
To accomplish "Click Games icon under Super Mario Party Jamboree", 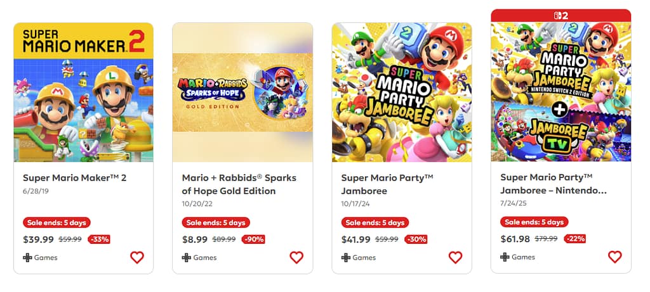I will (x=346, y=258).
